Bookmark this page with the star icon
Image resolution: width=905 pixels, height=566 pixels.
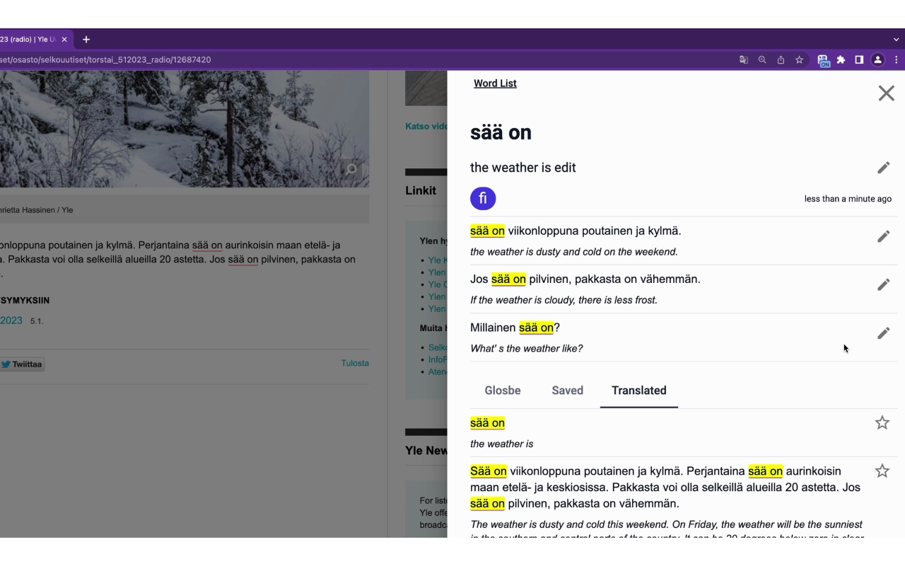coord(800,60)
